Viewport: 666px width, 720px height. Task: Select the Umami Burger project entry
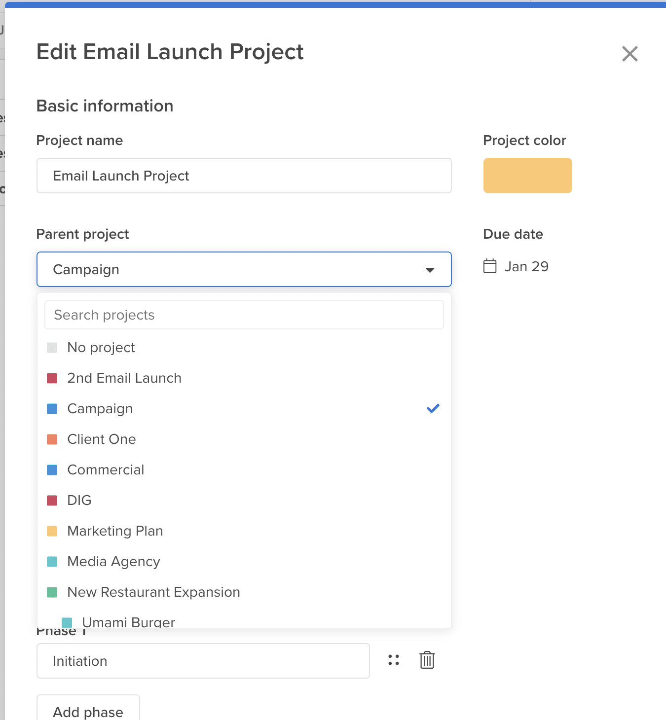tap(128, 621)
